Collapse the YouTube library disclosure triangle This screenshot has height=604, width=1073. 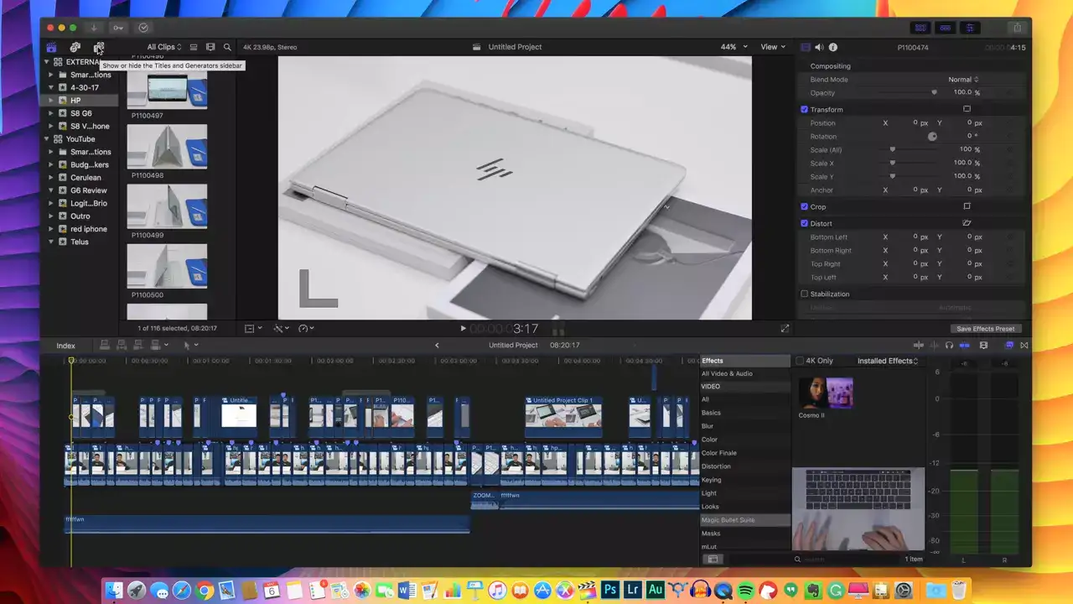(x=47, y=139)
